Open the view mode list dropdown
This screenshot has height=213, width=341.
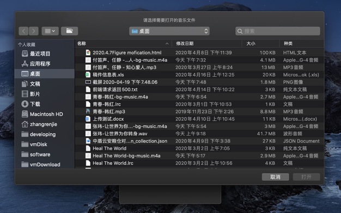(50, 31)
